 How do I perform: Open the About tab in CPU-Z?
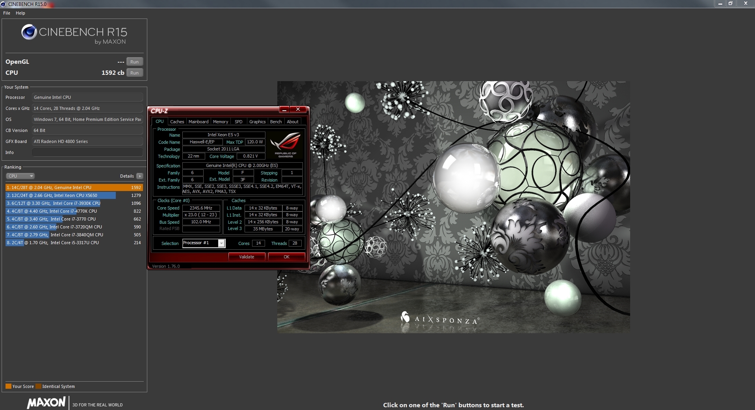click(293, 122)
